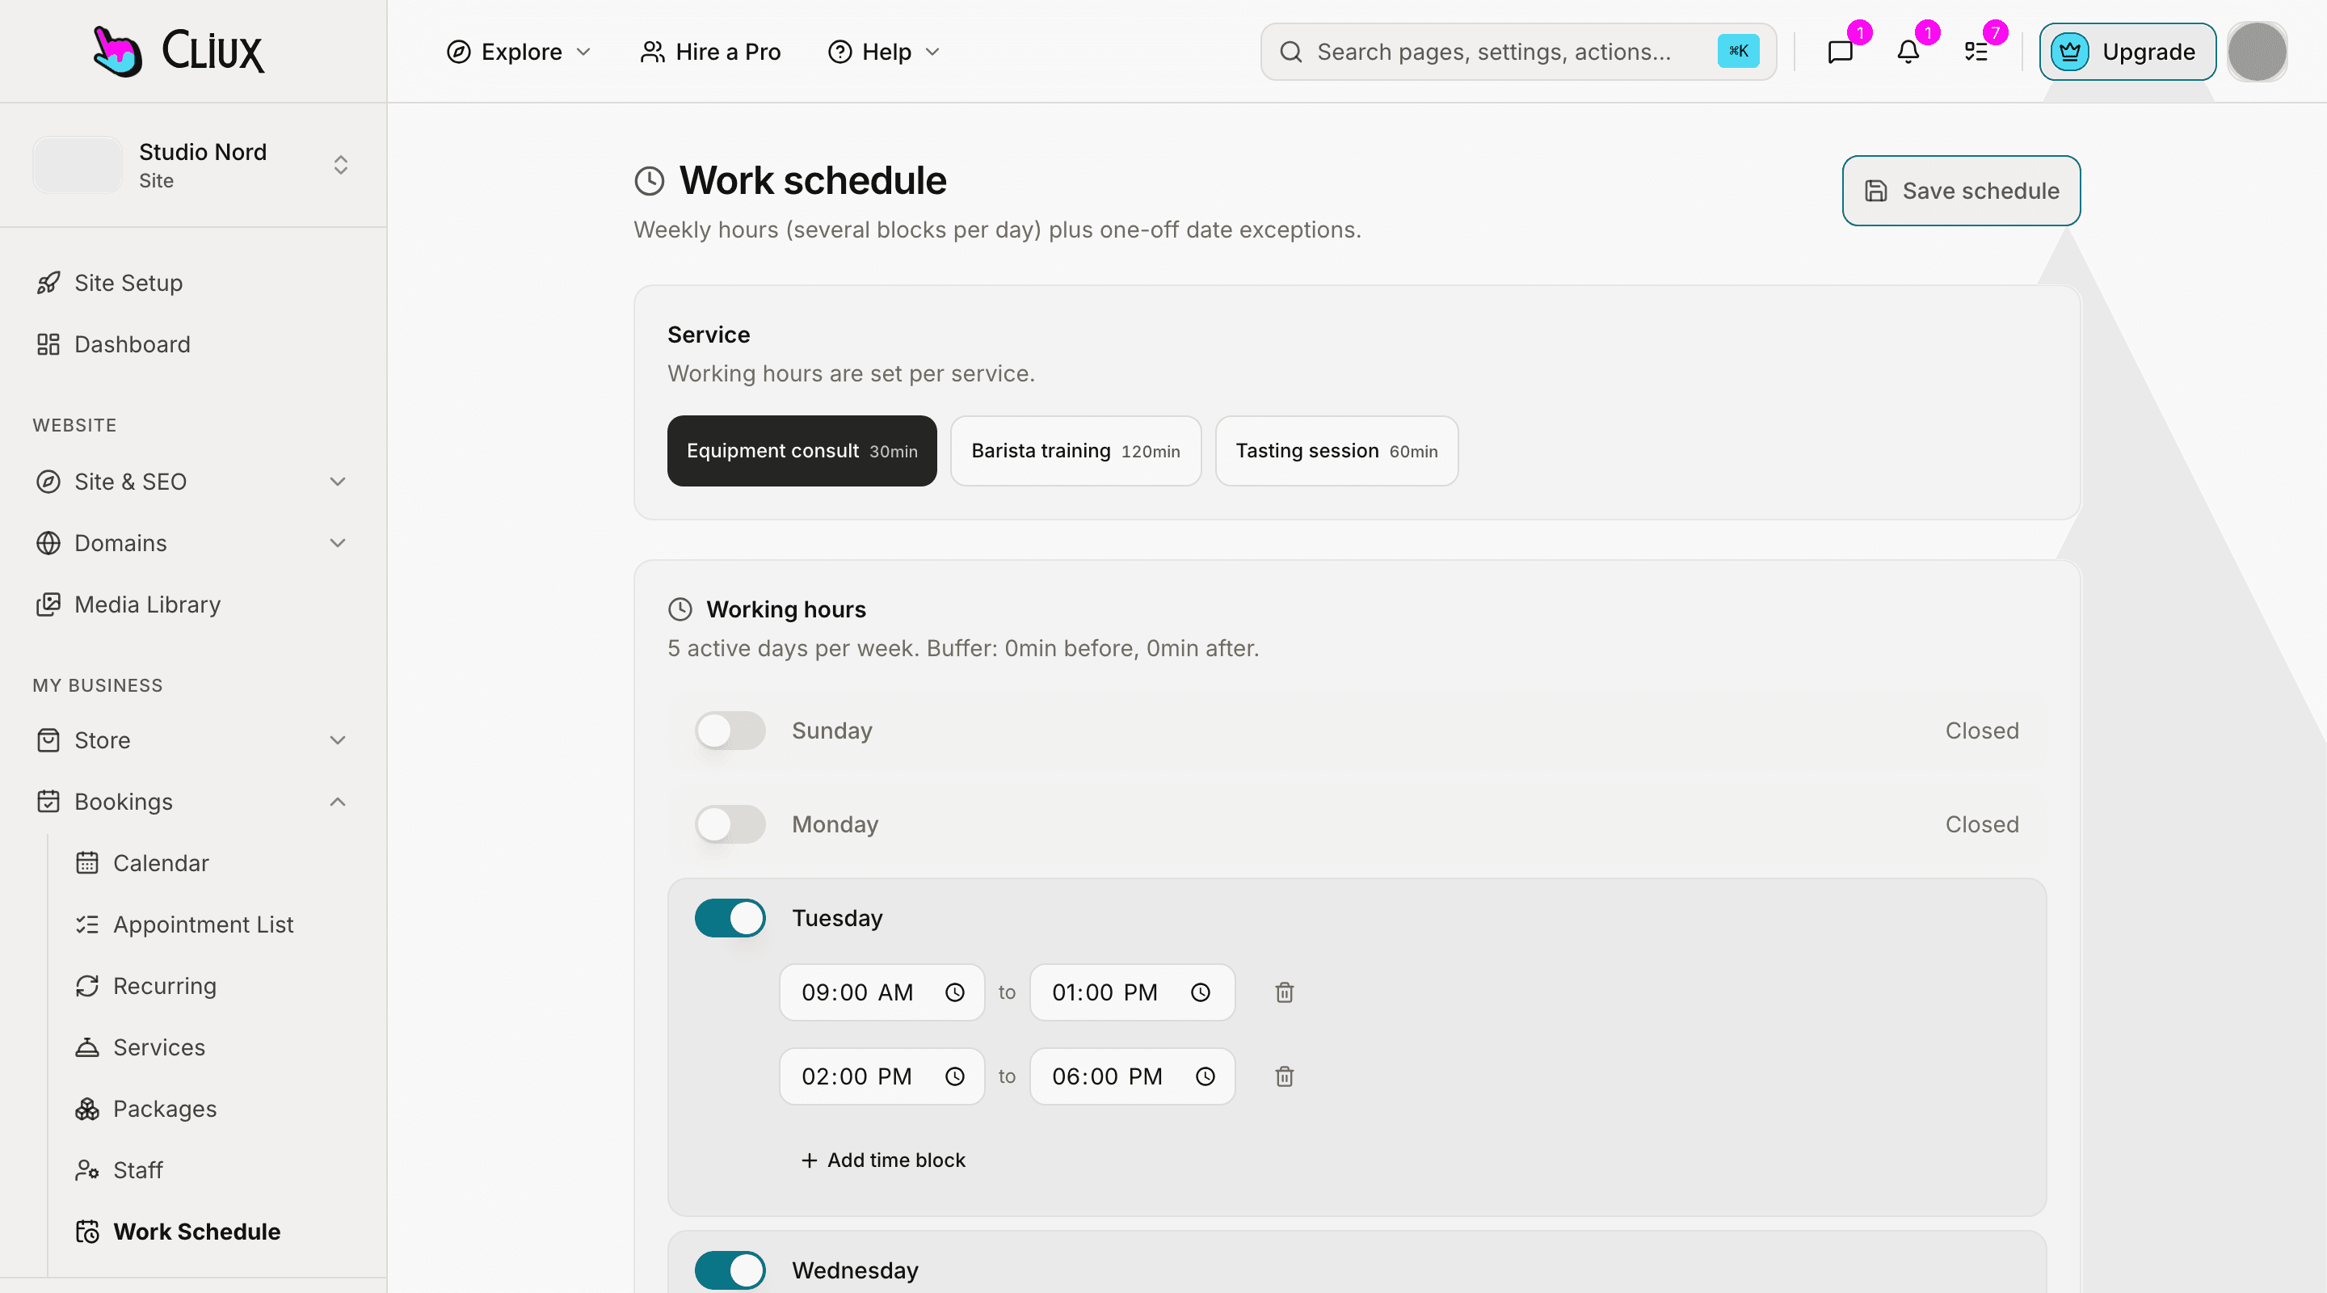Open the notifications bell
2327x1293 pixels.
click(x=1908, y=52)
